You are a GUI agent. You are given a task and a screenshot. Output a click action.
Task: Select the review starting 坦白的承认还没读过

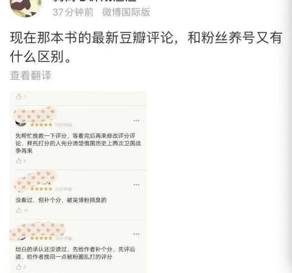76,253
